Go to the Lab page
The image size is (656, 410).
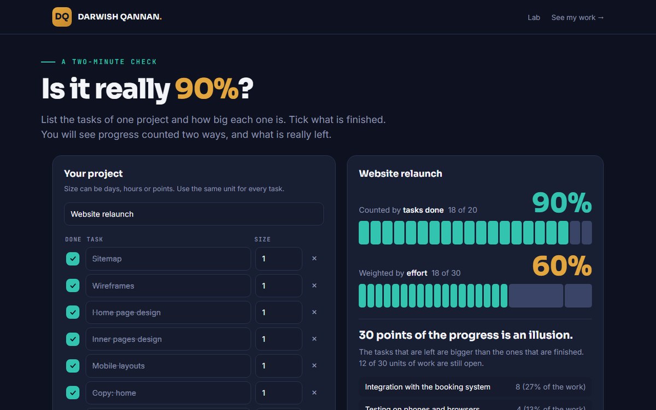click(x=534, y=17)
